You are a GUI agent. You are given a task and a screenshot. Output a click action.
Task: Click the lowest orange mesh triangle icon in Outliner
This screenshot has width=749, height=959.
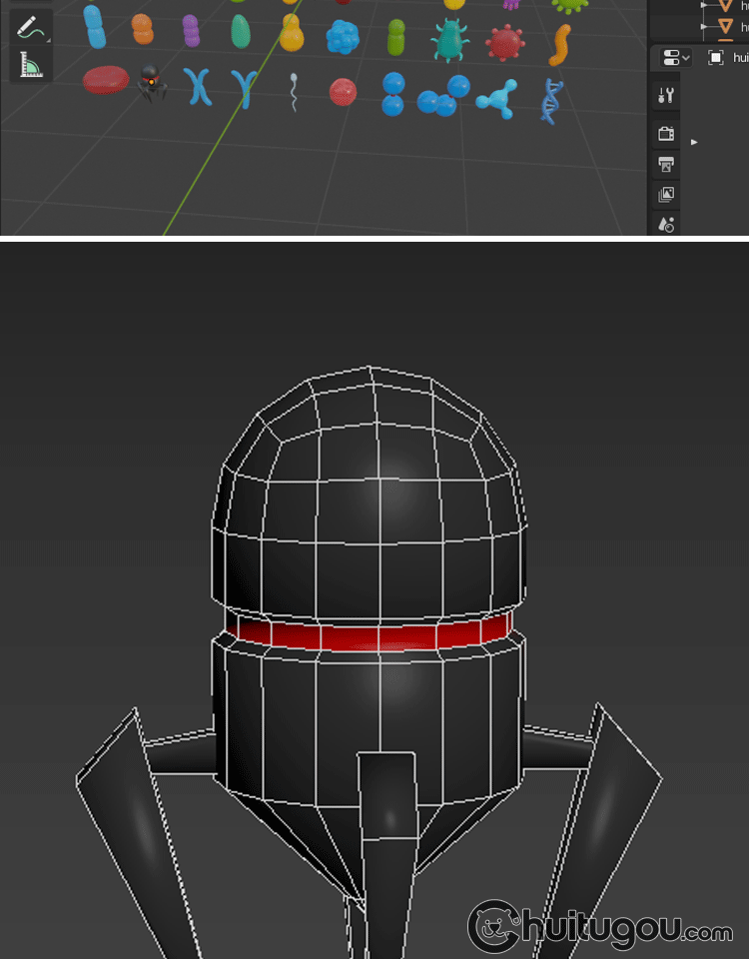click(725, 26)
